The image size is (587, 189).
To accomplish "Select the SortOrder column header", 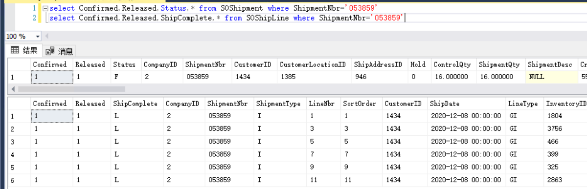I will [x=361, y=104].
